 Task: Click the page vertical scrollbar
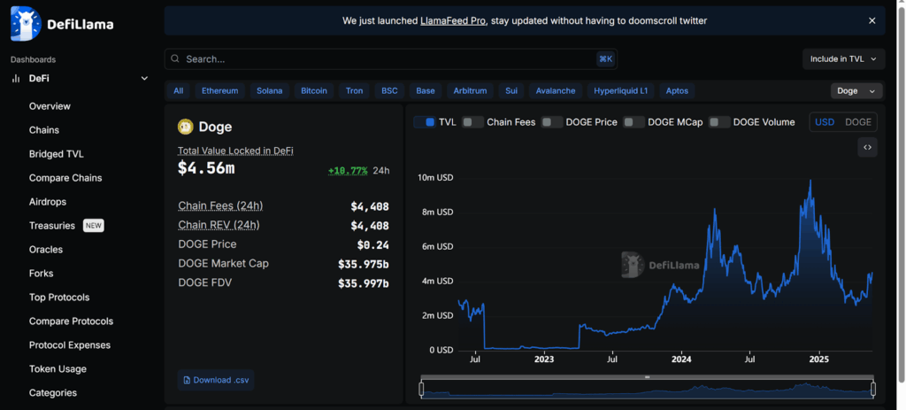[x=902, y=197]
